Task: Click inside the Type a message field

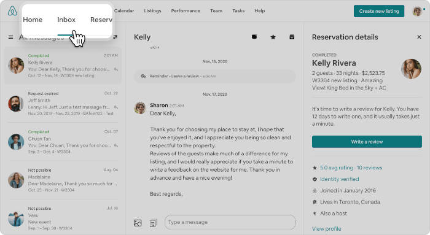Action: pyautogui.click(x=230, y=222)
